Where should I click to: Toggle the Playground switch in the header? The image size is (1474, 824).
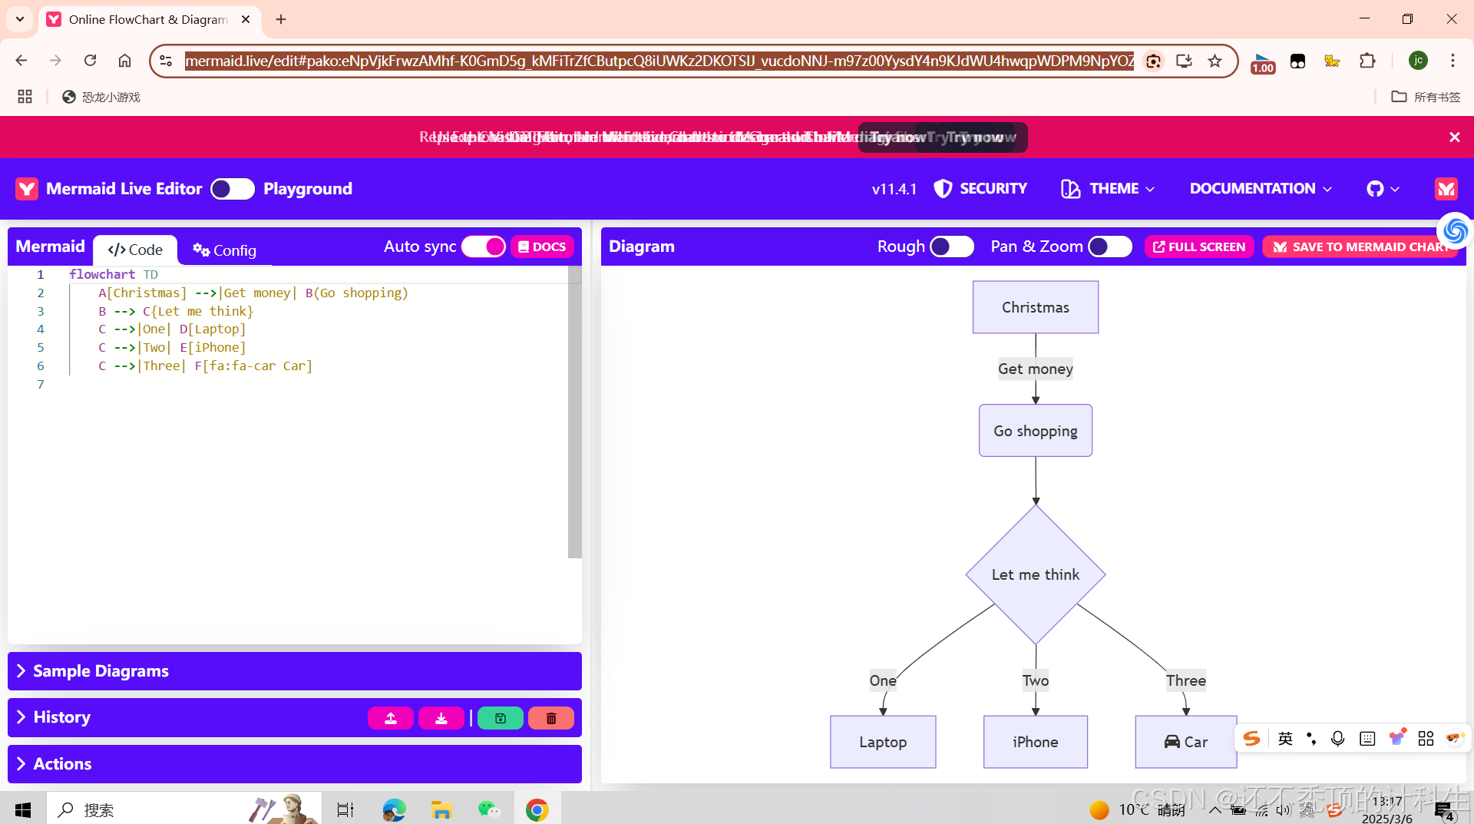(231, 189)
